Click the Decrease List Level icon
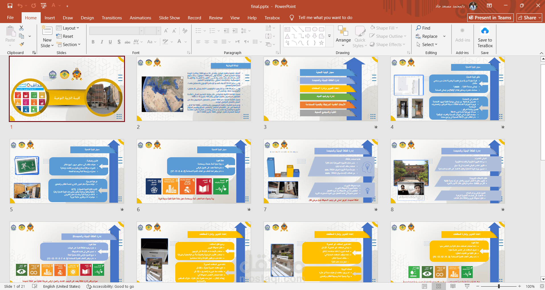This screenshot has height=290, width=545. (x=227, y=31)
